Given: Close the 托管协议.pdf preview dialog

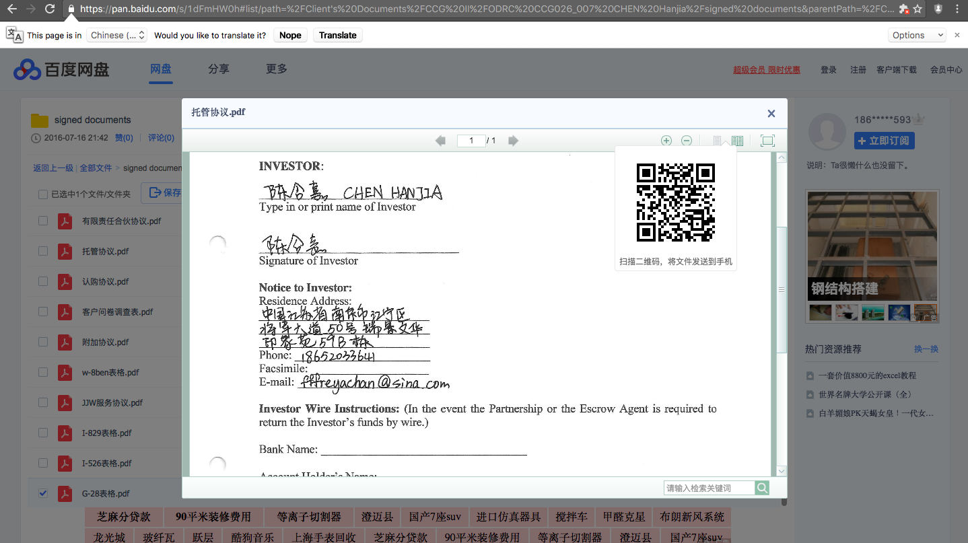Looking at the screenshot, I should coord(771,114).
